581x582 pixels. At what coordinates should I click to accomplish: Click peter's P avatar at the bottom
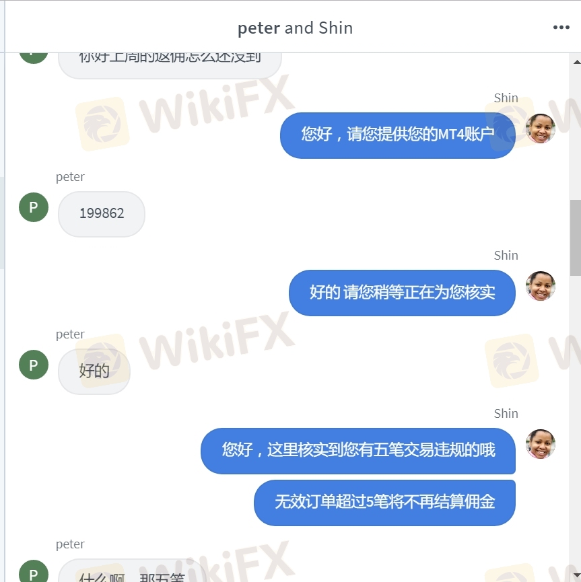[x=34, y=572]
